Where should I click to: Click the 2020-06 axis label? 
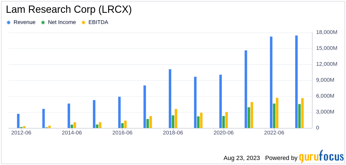click(223, 133)
